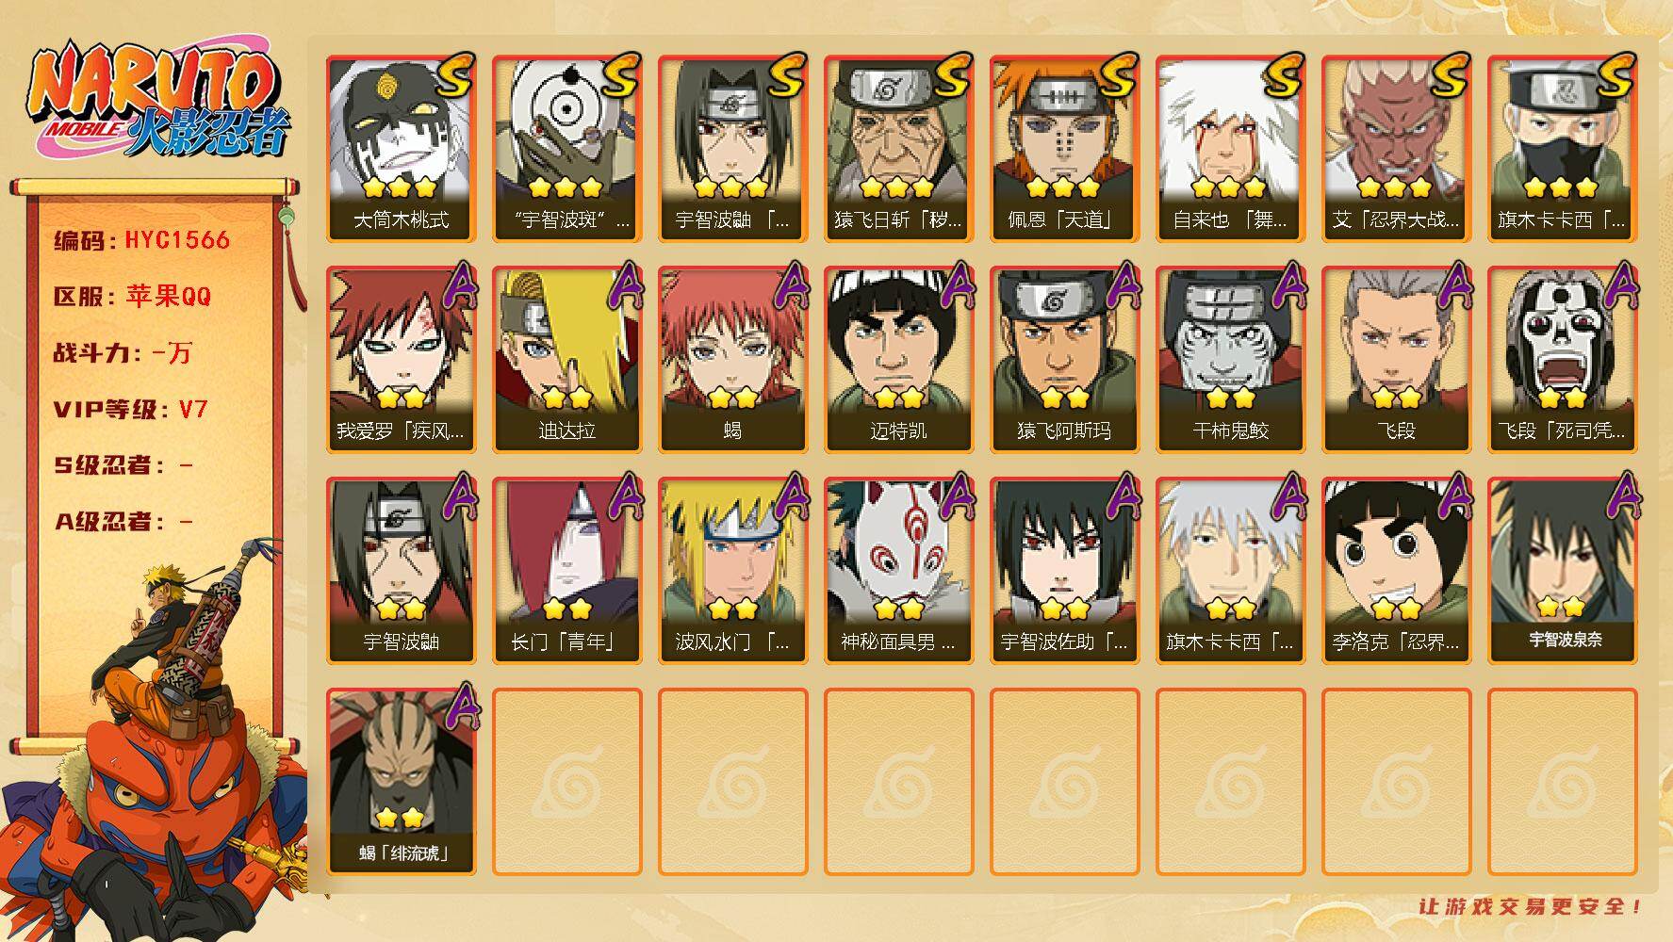
Task: Click the 区服 苹果QQ server text
Action: point(133,297)
